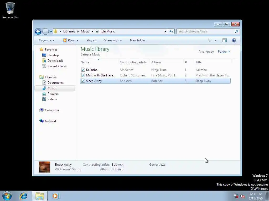This screenshot has width=269, height=201.
Task: Select Favorites in the navigation pane
Action: pos(51,49)
